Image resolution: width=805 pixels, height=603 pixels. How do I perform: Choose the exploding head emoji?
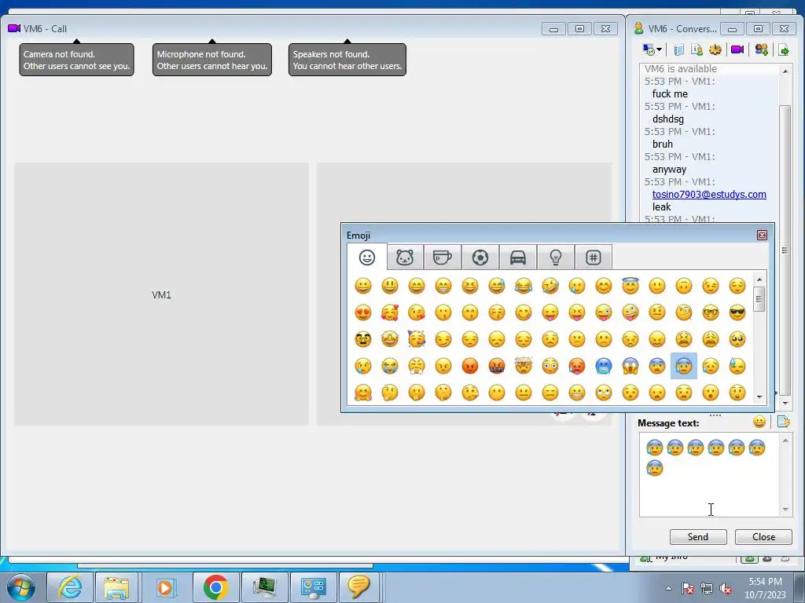click(x=523, y=366)
